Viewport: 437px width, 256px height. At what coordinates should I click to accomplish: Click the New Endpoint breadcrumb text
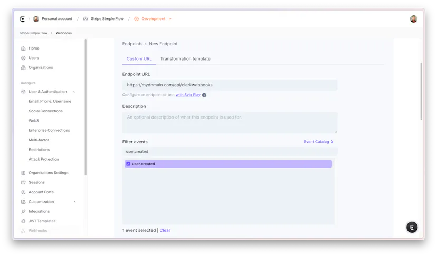(163, 44)
